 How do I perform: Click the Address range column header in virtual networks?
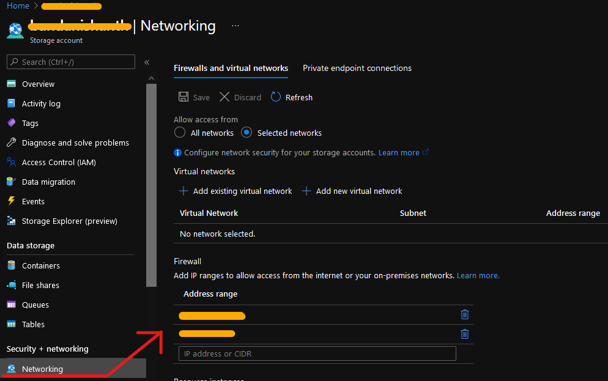coord(573,213)
